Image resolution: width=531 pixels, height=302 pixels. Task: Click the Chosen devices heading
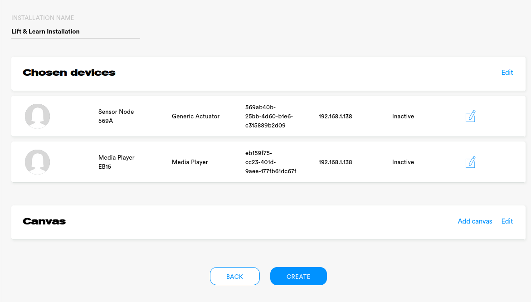(x=69, y=73)
